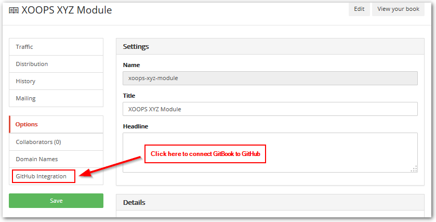Click the XOOPS XYZ Module page heading
The width and height of the screenshot is (436, 222).
(67, 10)
